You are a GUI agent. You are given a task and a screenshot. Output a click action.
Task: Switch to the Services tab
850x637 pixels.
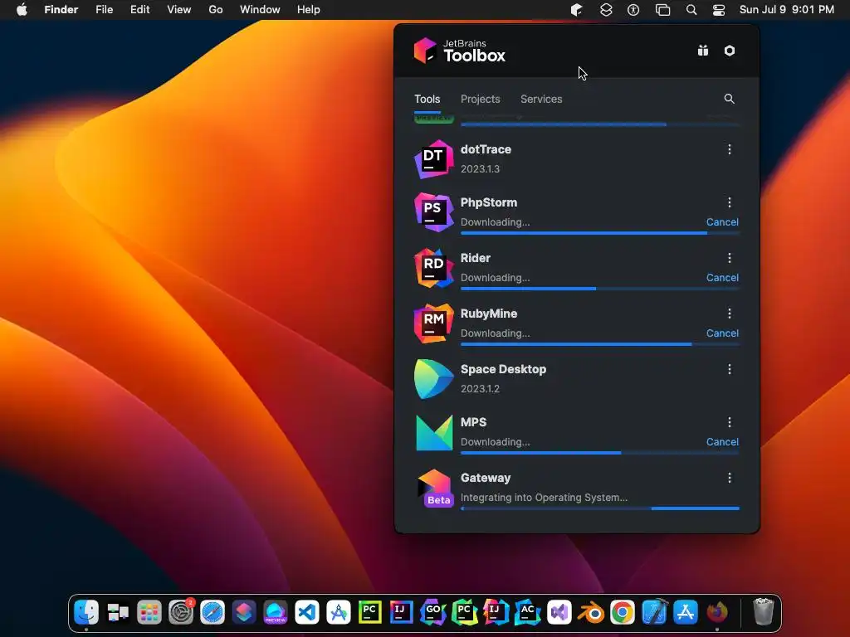pyautogui.click(x=541, y=100)
